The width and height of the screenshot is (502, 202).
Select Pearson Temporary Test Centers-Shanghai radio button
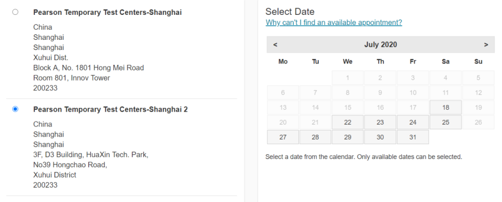coord(15,12)
